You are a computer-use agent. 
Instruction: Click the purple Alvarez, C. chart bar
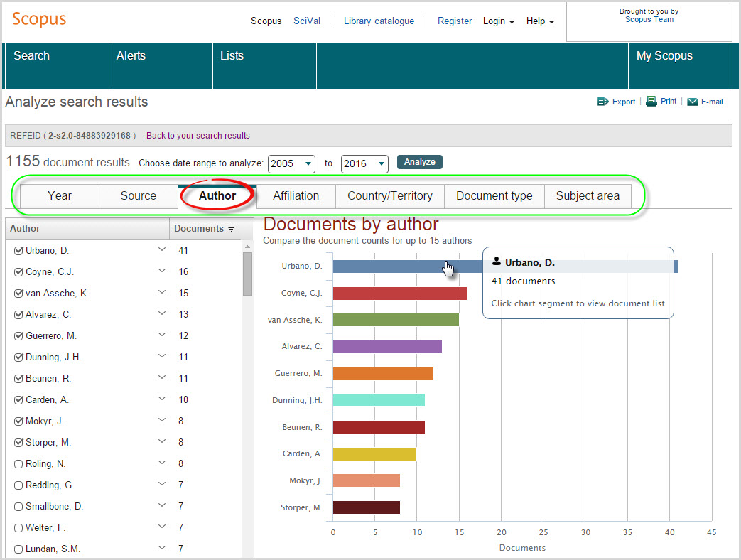click(x=387, y=347)
